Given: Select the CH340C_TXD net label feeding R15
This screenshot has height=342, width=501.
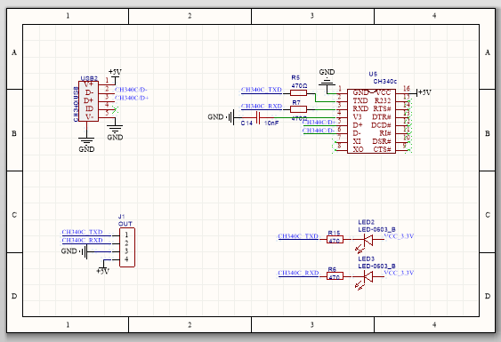Looking at the screenshot, I should pyautogui.click(x=298, y=236).
